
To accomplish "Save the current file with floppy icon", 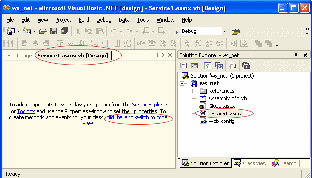I will [x=54, y=31].
